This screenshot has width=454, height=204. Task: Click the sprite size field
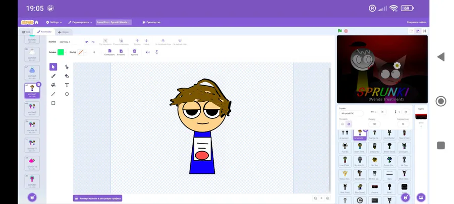[374, 124]
